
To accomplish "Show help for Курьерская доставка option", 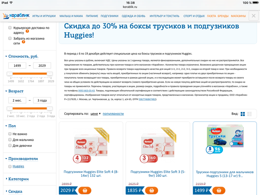I will click(x=27, y=31).
